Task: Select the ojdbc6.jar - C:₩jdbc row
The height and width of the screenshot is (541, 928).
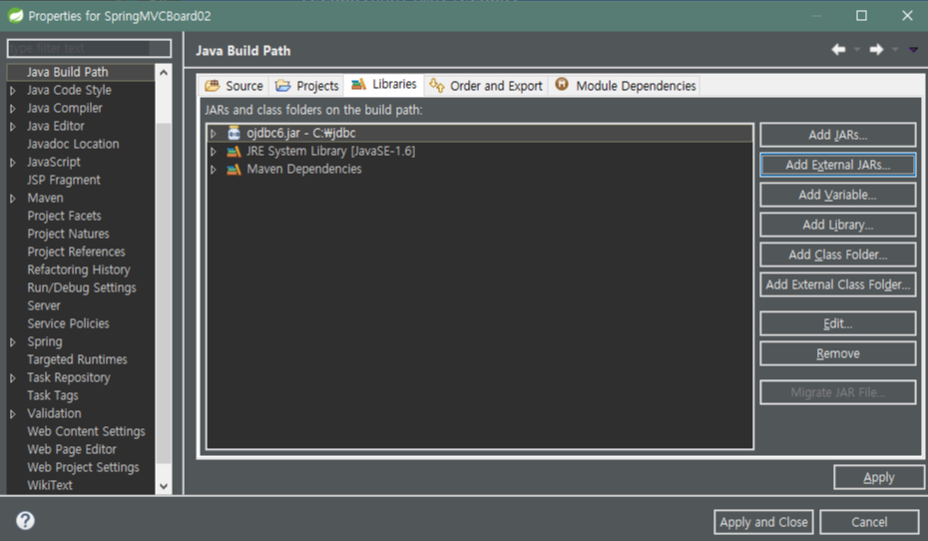Action: coord(480,133)
